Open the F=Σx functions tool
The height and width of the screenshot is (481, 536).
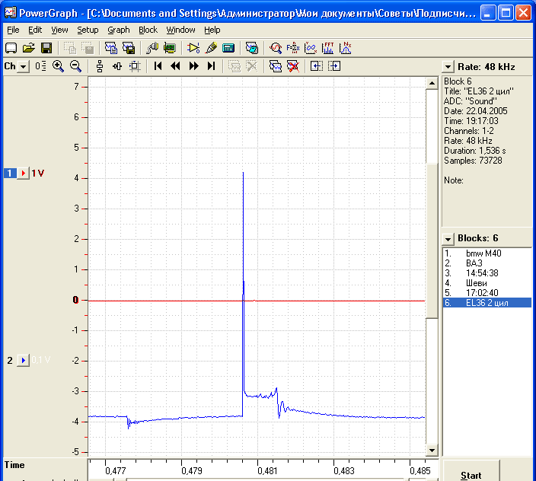pyautogui.click(x=293, y=48)
